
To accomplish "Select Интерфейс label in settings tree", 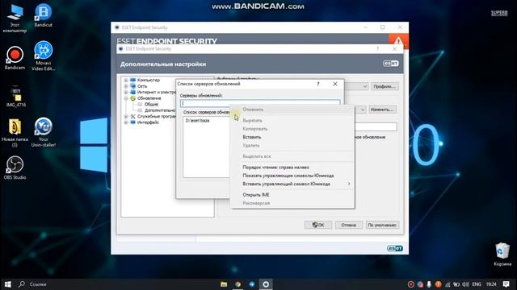I will 148,122.
